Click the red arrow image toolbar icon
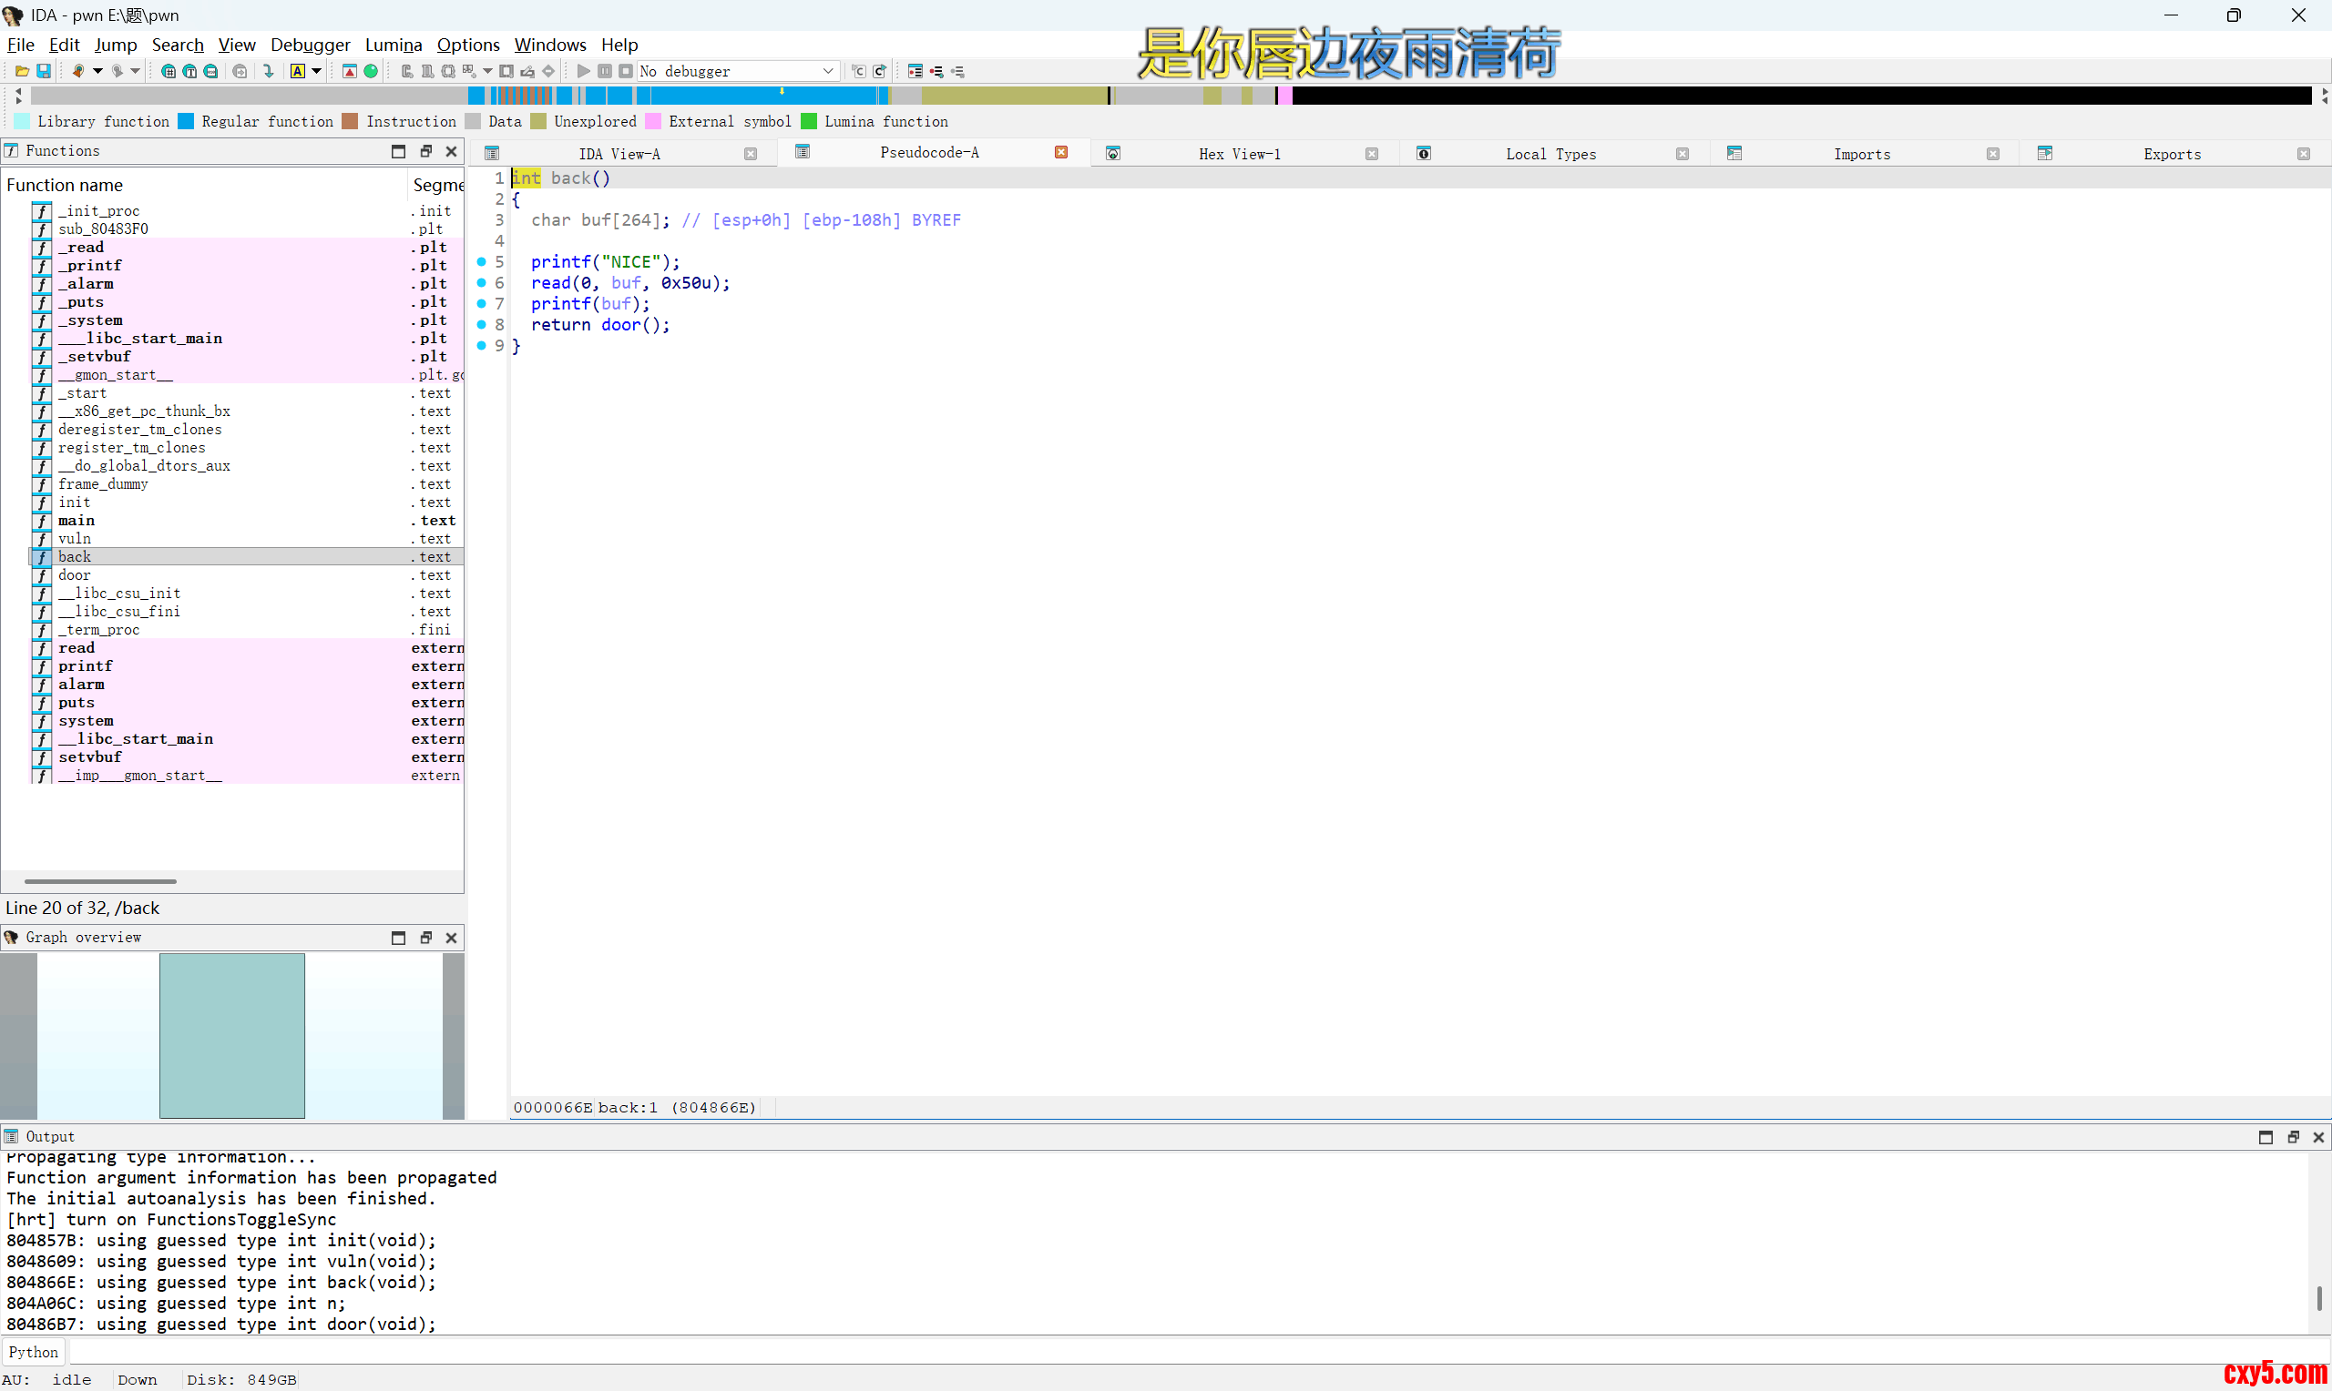 pyautogui.click(x=349, y=71)
